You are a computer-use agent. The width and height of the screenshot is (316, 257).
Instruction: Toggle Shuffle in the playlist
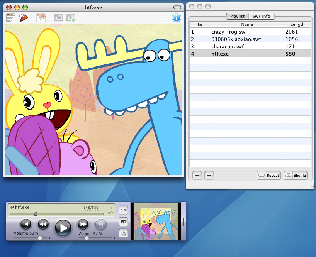[296, 175]
